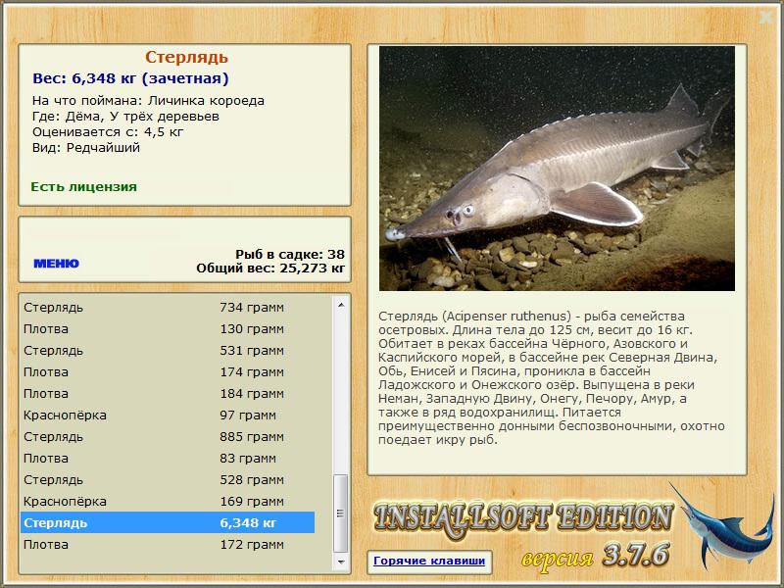Screen dimensions: 784x588
Task: Select Плотва 184 грамм row
Action: click(168, 394)
